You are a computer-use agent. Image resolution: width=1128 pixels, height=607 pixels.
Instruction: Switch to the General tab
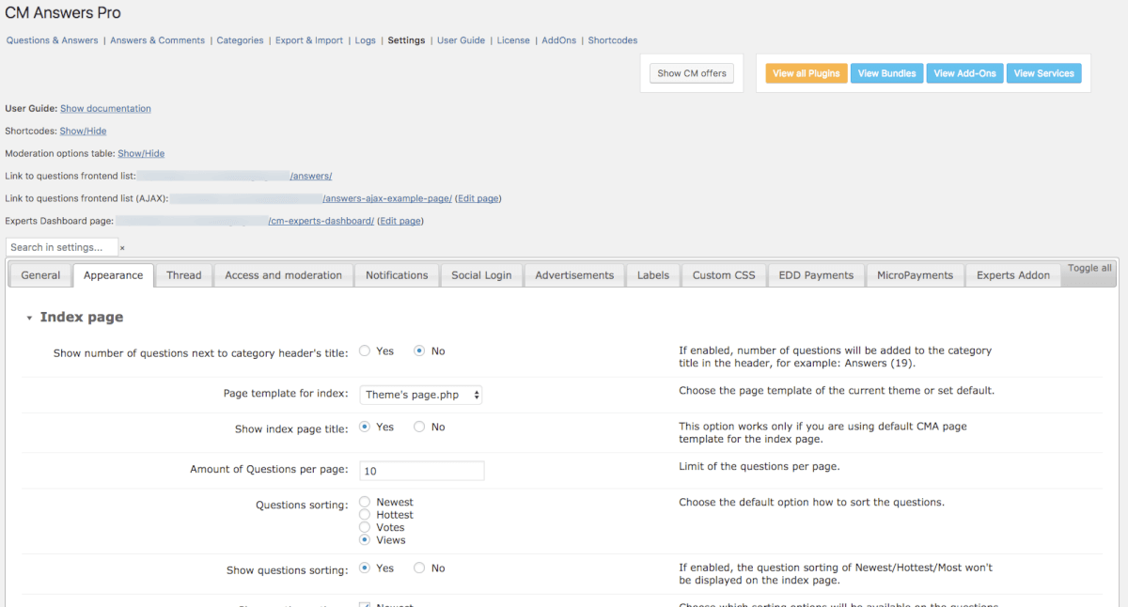(x=40, y=275)
